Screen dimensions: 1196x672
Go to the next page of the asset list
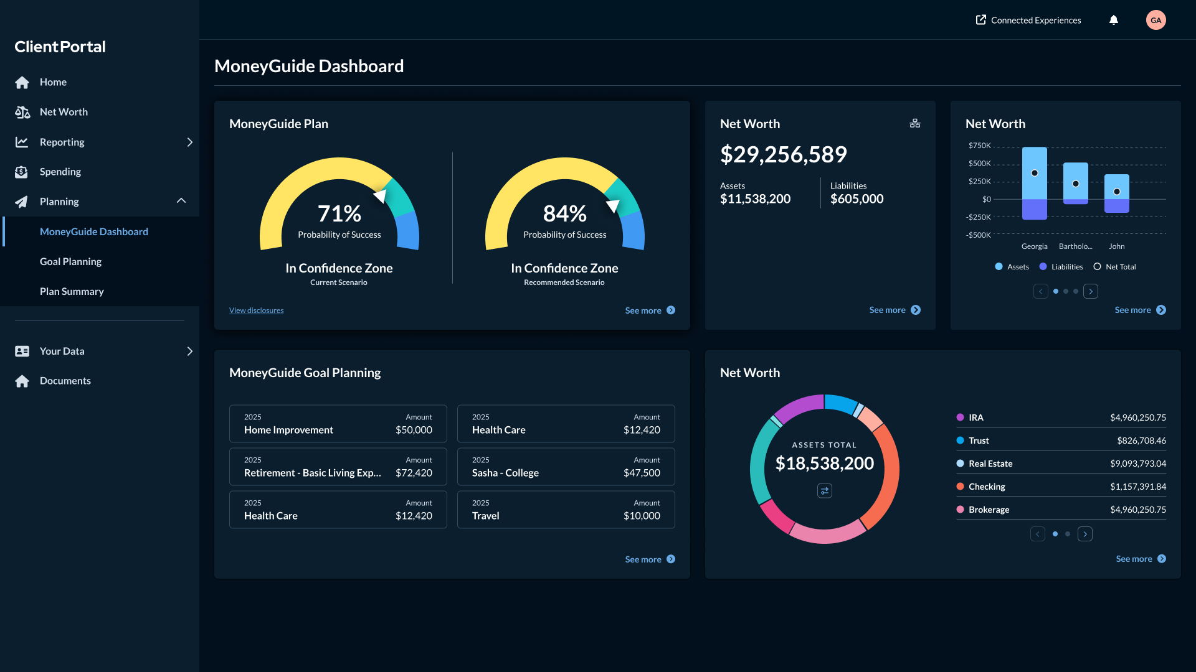[x=1085, y=534]
